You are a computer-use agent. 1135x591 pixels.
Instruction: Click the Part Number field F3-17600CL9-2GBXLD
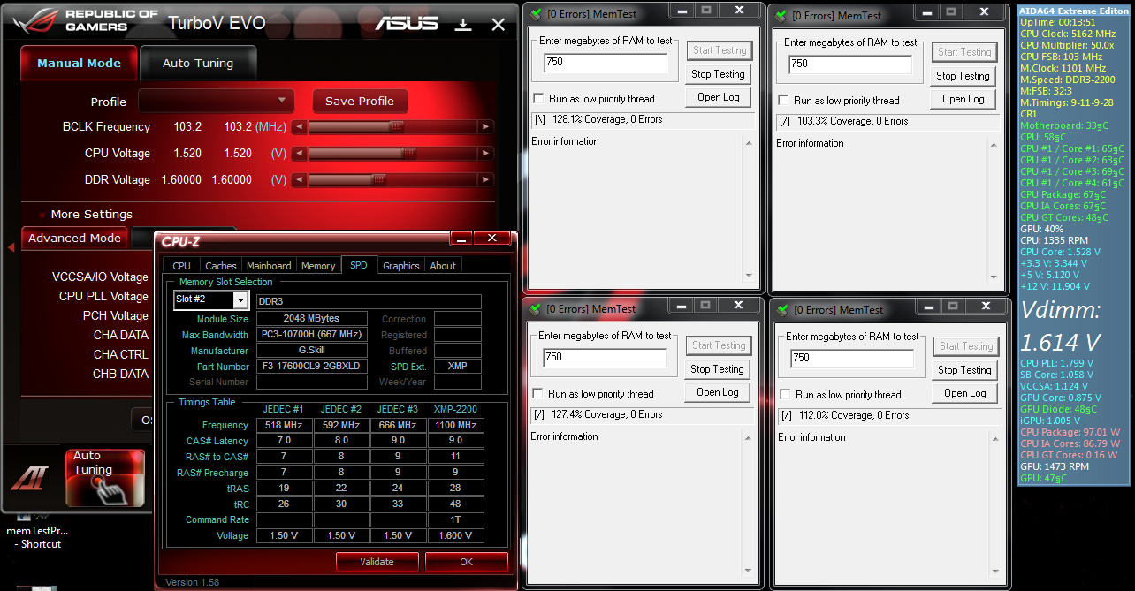point(312,367)
